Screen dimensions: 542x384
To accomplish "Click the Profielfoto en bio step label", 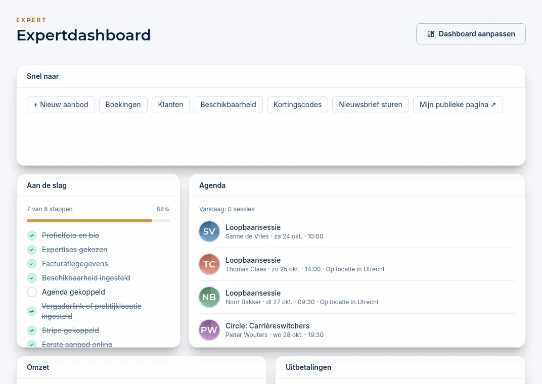I will (70, 235).
